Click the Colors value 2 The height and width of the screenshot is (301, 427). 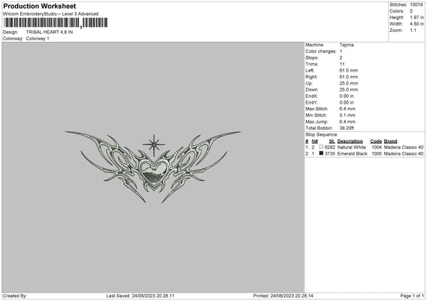coord(411,11)
